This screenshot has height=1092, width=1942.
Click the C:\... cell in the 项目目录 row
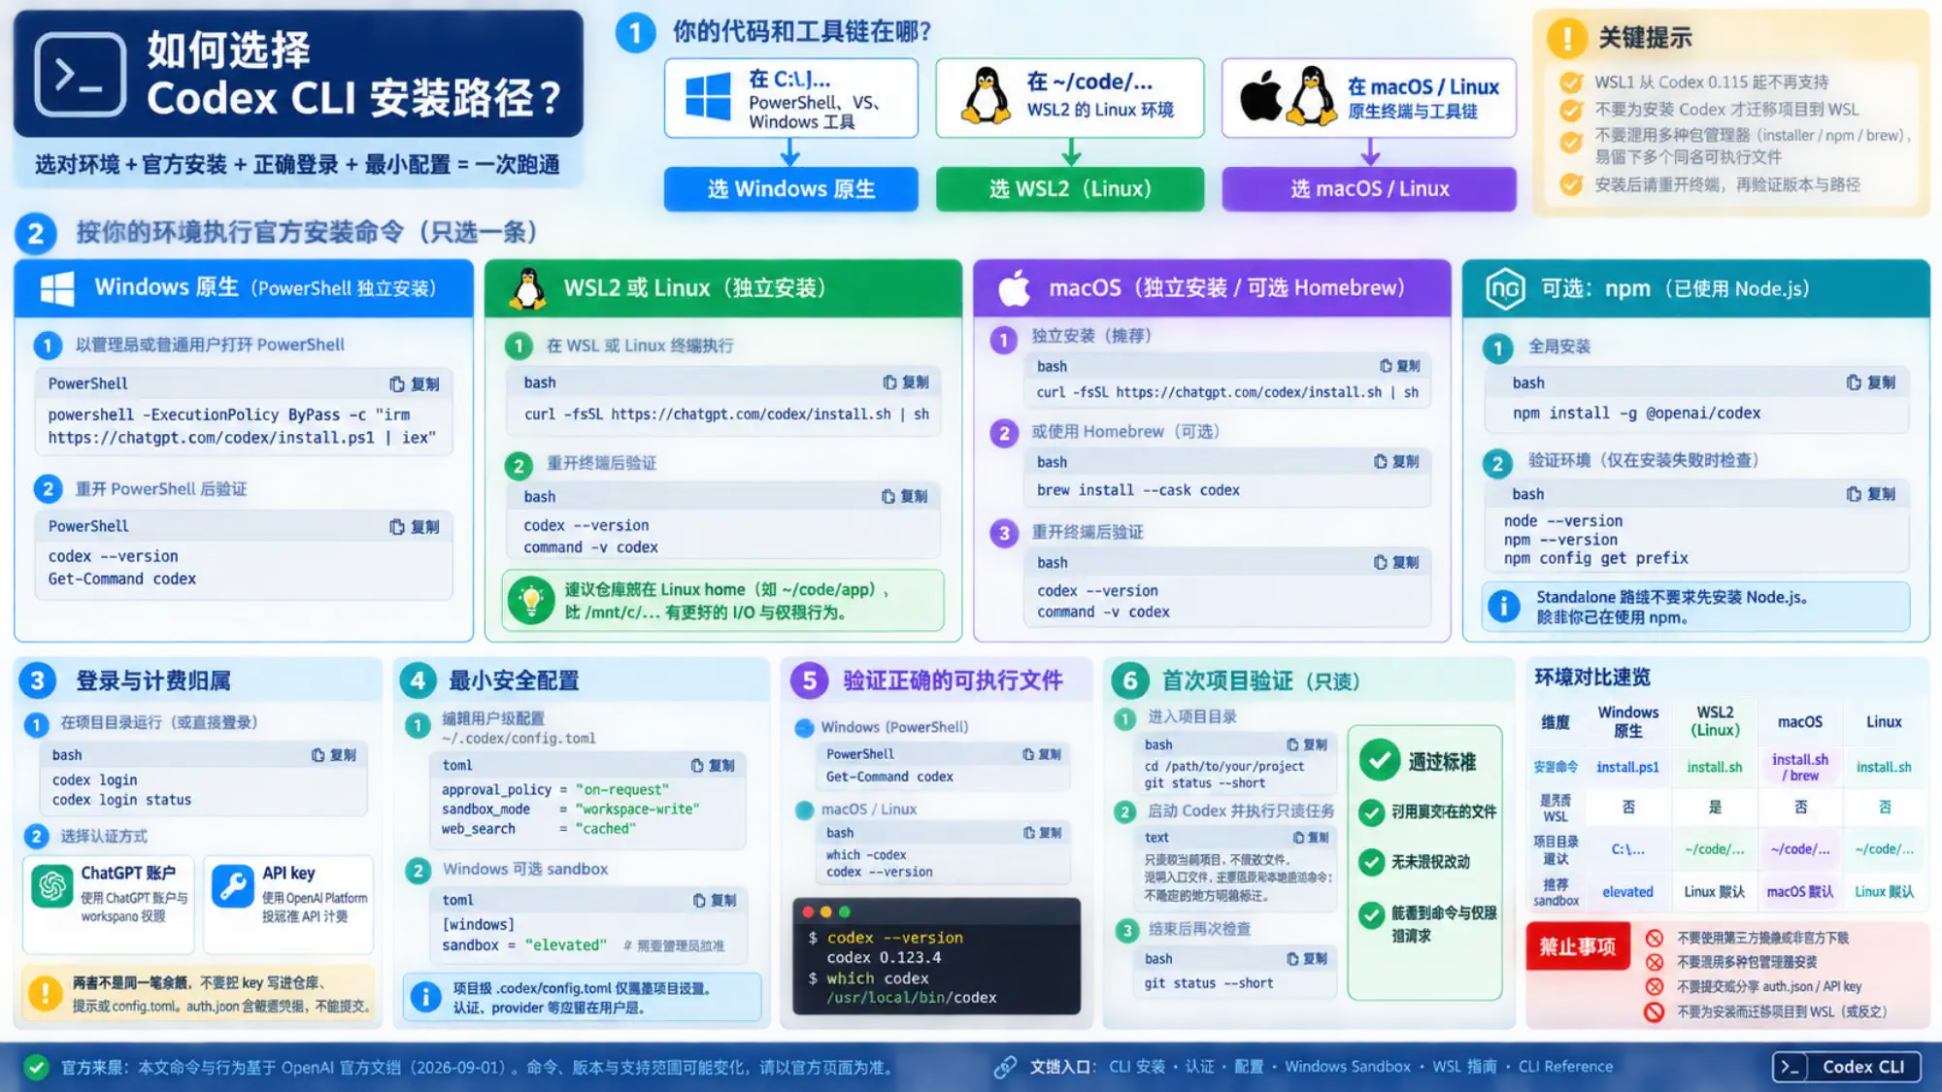(1628, 849)
